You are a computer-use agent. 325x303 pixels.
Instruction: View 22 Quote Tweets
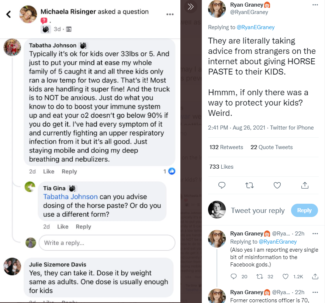coord(272,147)
